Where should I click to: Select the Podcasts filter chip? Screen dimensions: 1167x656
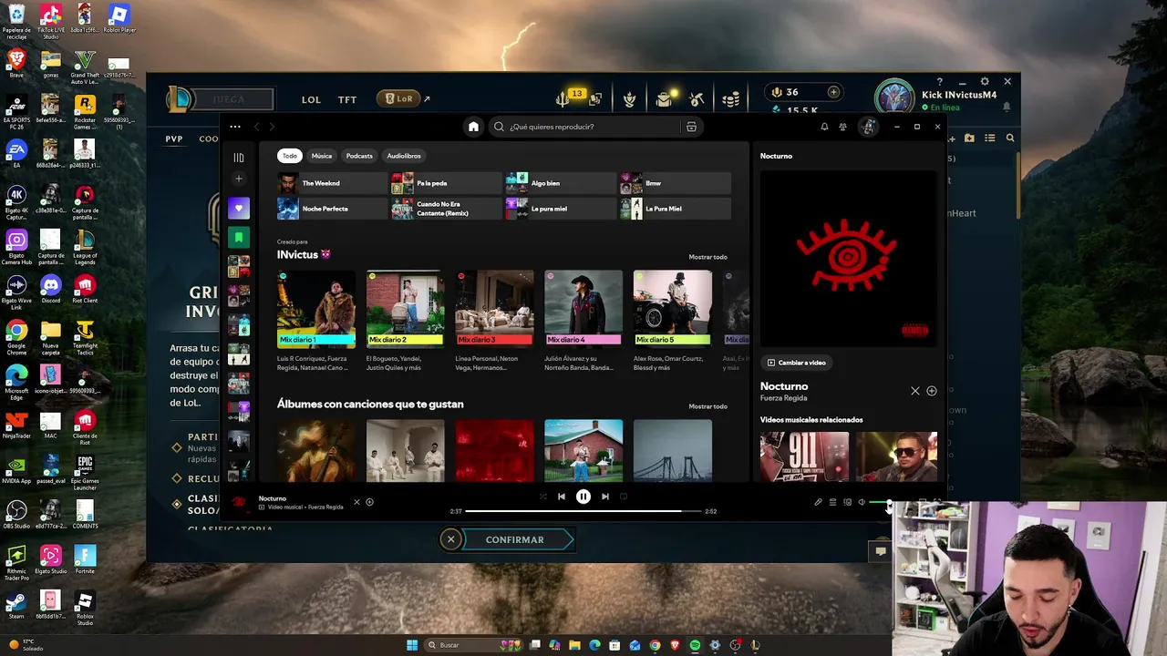click(x=359, y=156)
